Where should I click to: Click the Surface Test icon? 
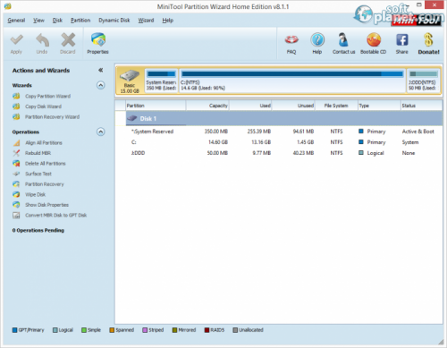[x=16, y=174]
